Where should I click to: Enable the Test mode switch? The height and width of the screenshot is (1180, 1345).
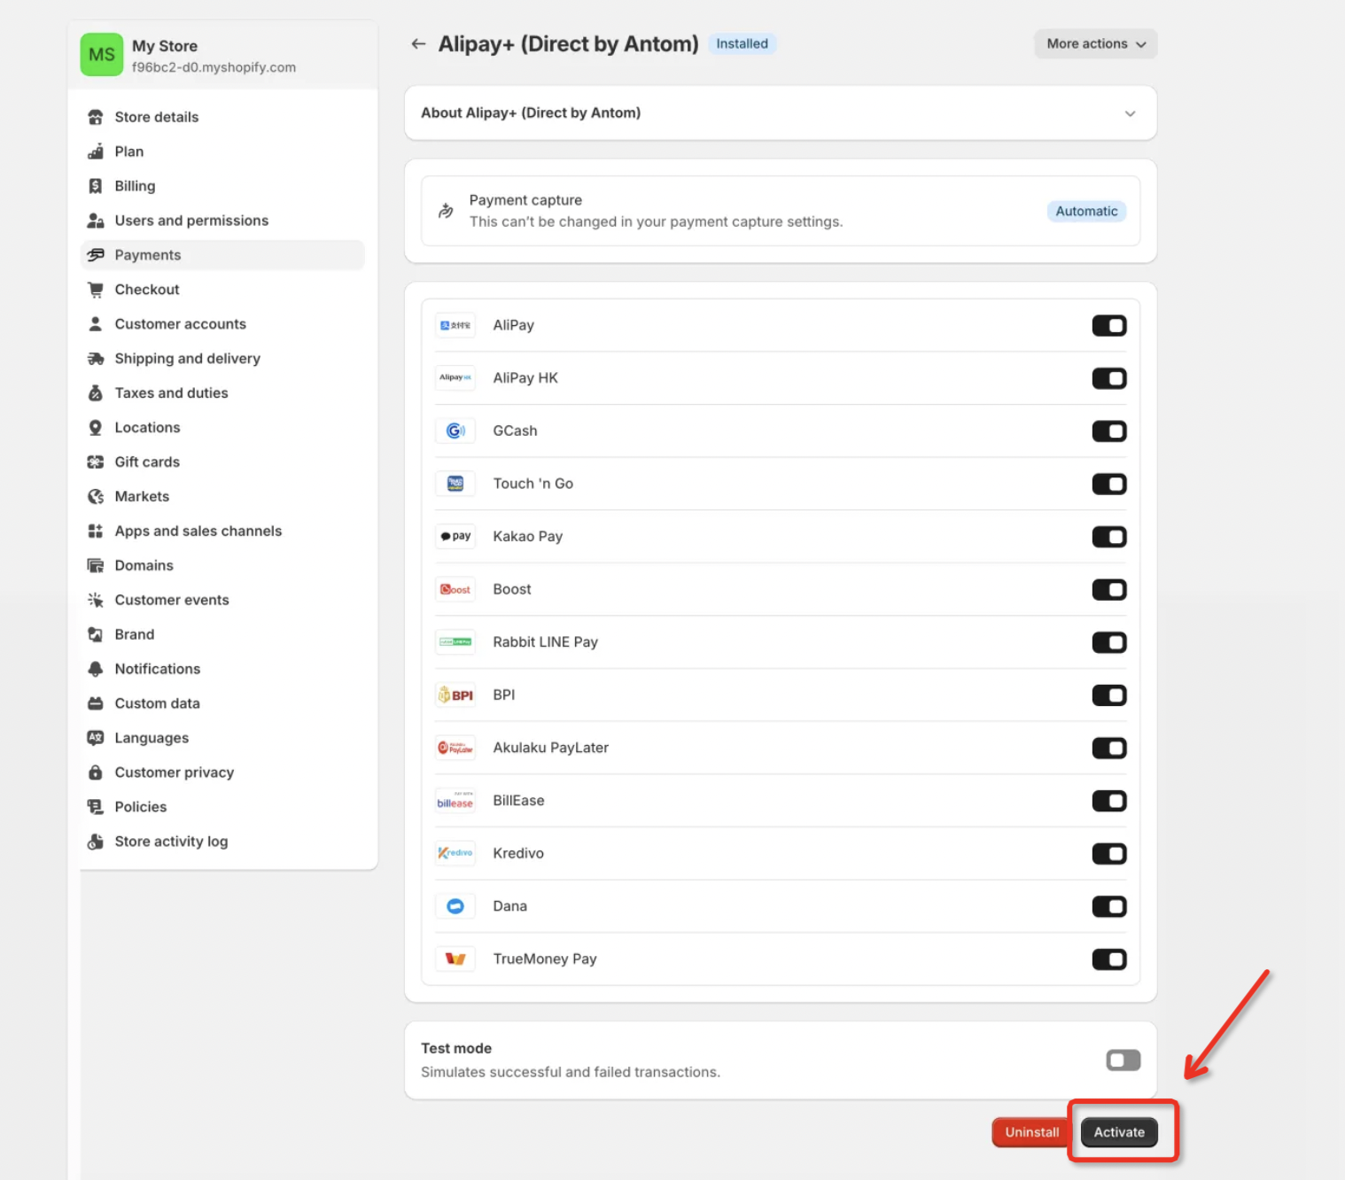tap(1123, 1060)
